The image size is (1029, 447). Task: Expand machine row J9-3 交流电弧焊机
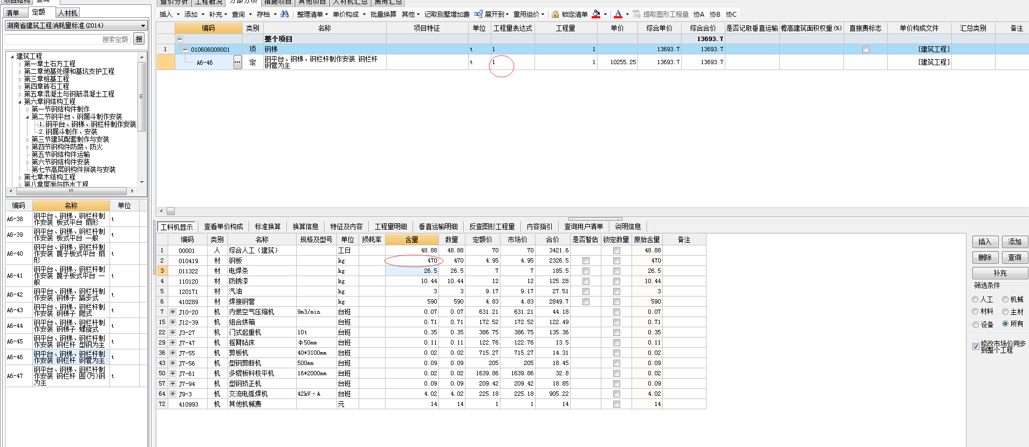tap(173, 394)
